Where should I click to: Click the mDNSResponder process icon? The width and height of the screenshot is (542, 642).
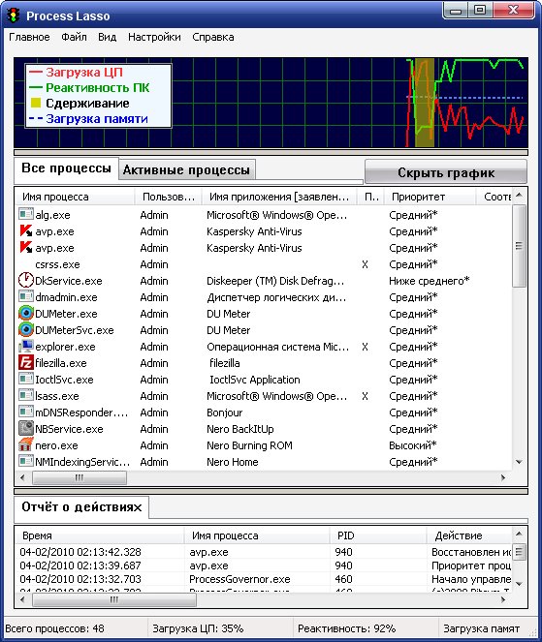[x=26, y=412]
